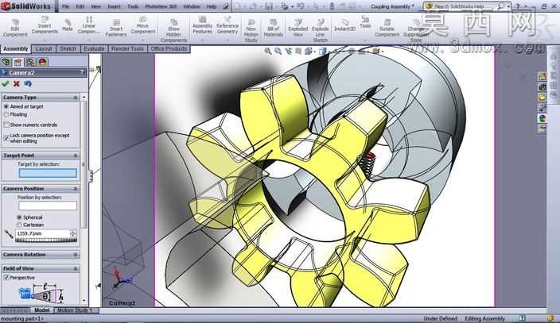Viewport: 560px width, 323px height.
Task: Select Spherical position option
Action: [19, 217]
